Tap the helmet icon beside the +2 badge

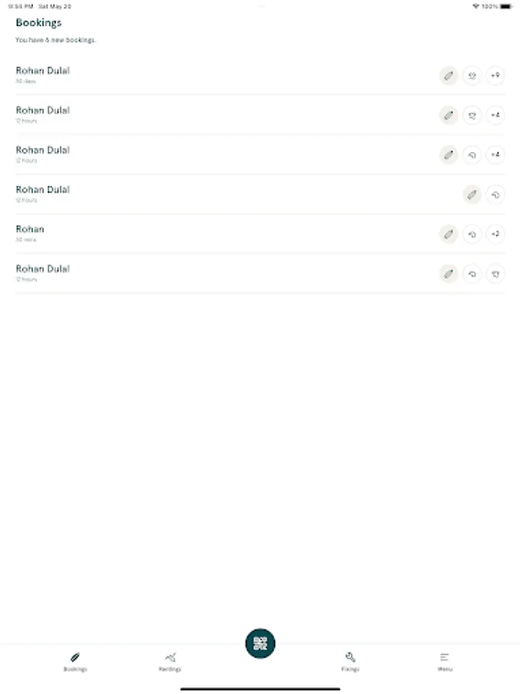pos(472,234)
